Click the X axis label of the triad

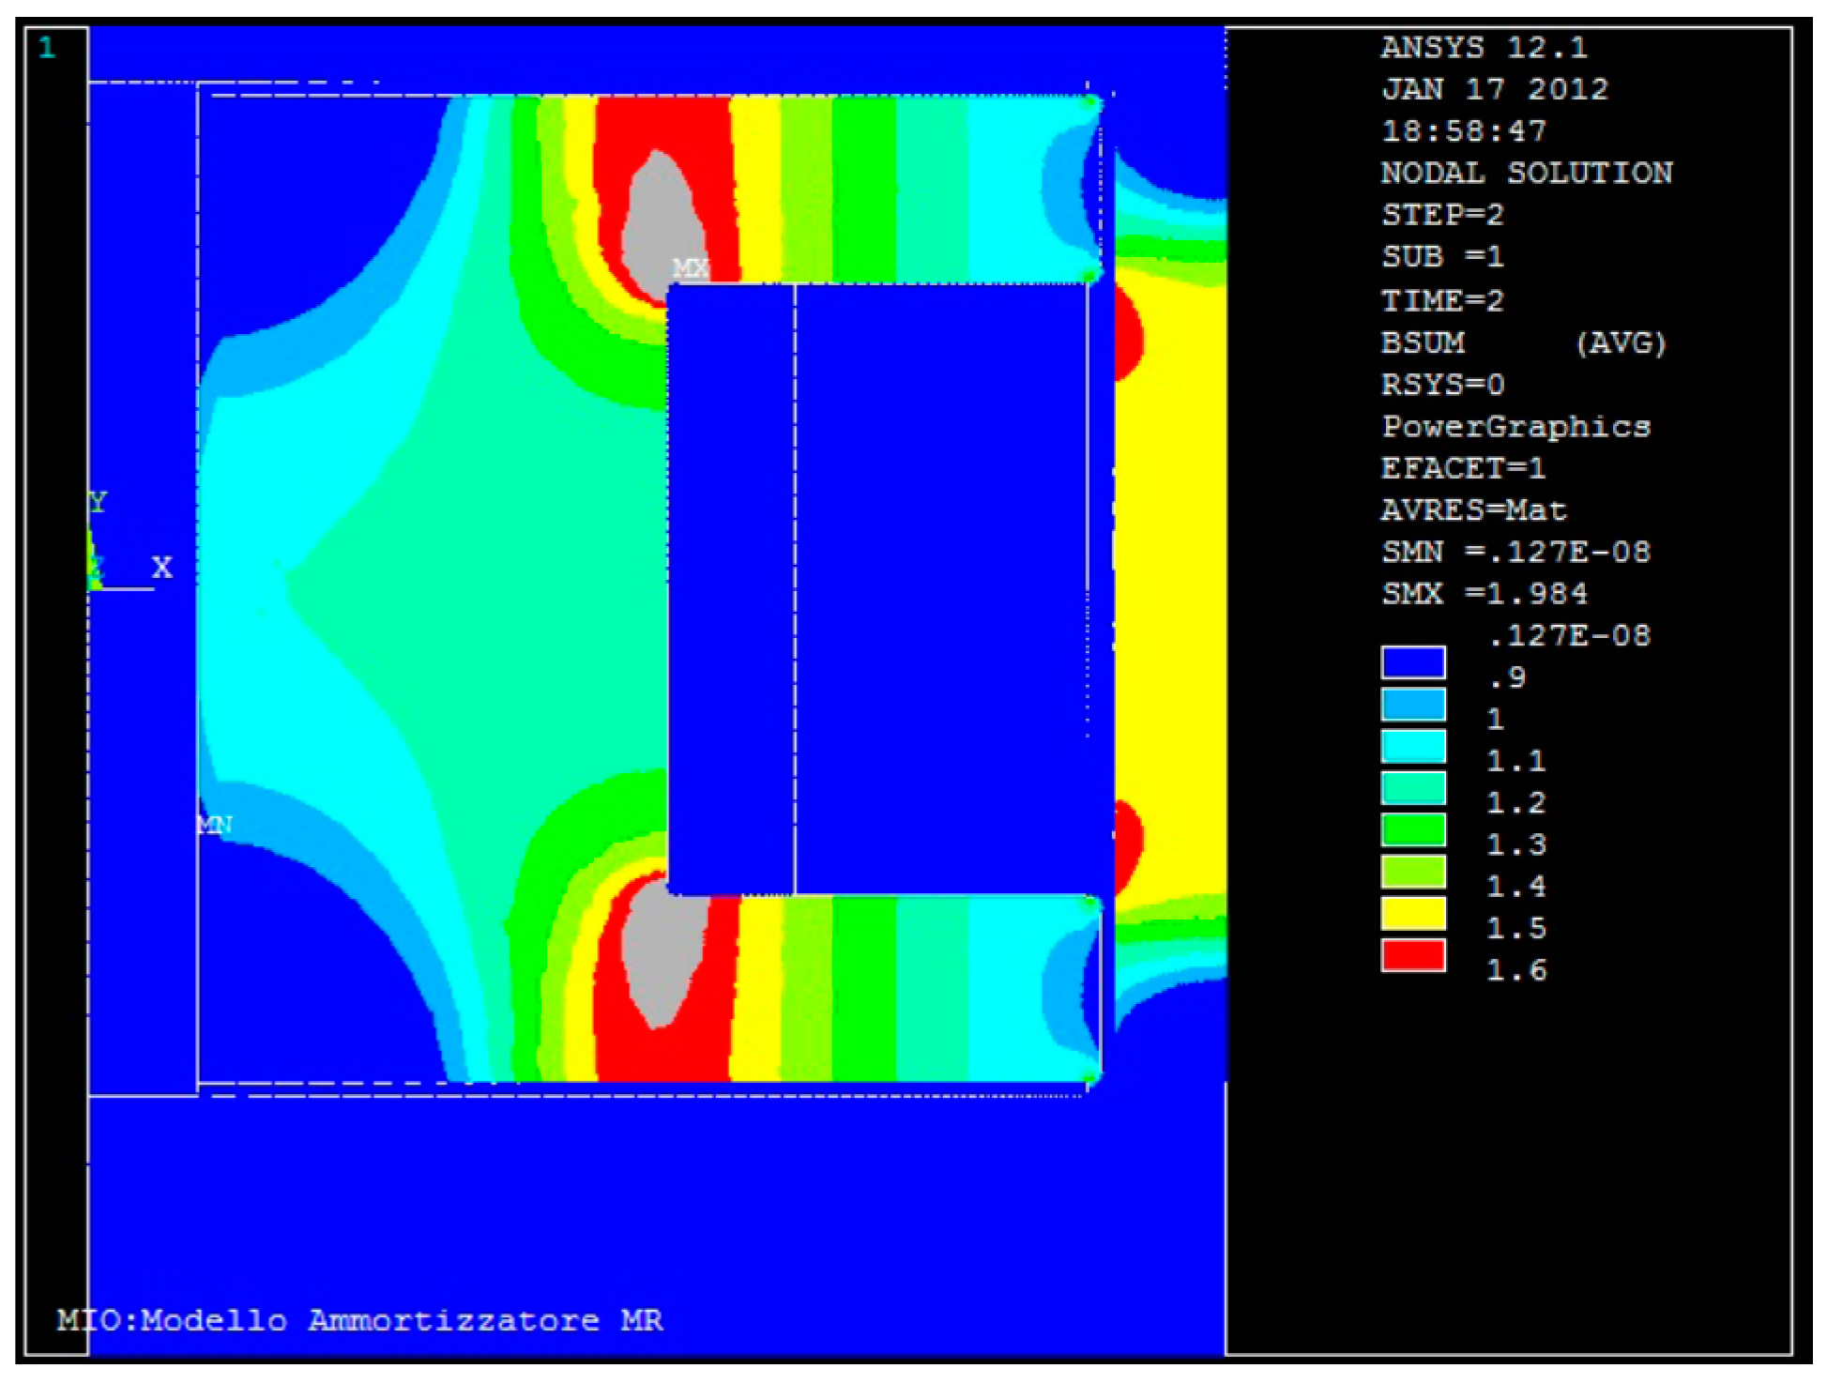(162, 567)
